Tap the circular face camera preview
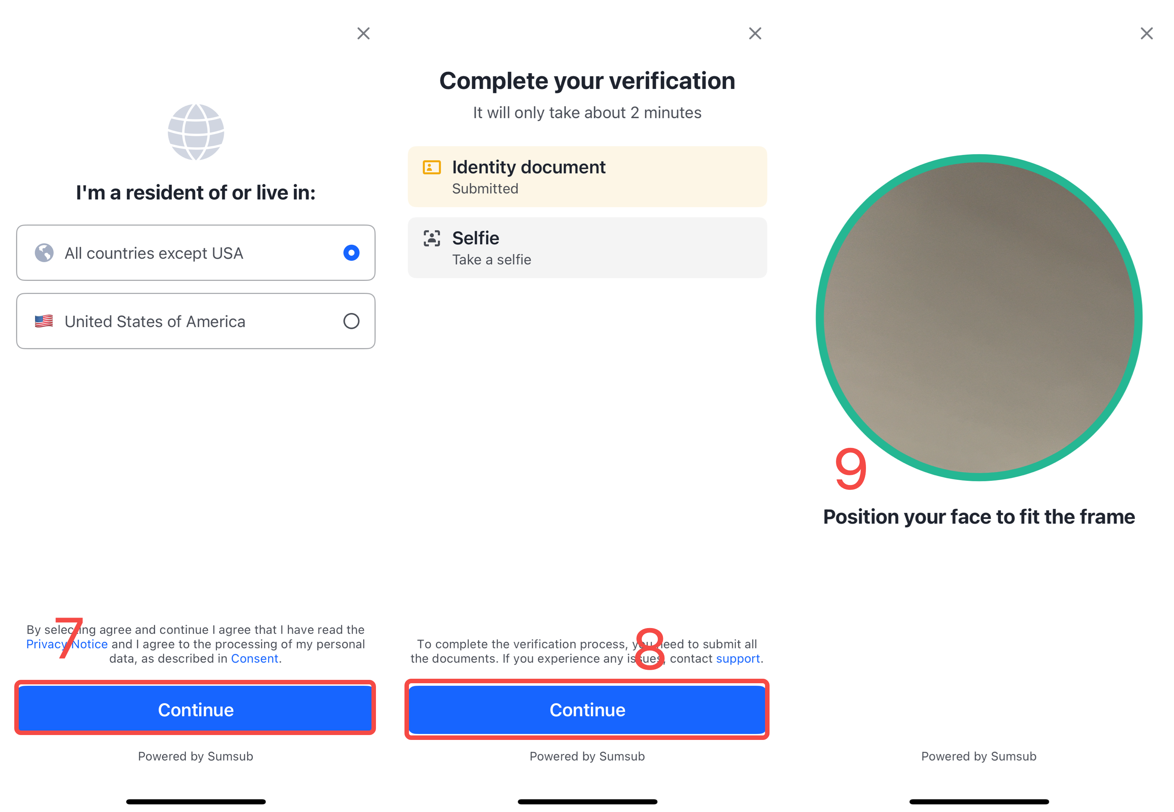Viewport: 1174px width, 812px height. [x=979, y=318]
